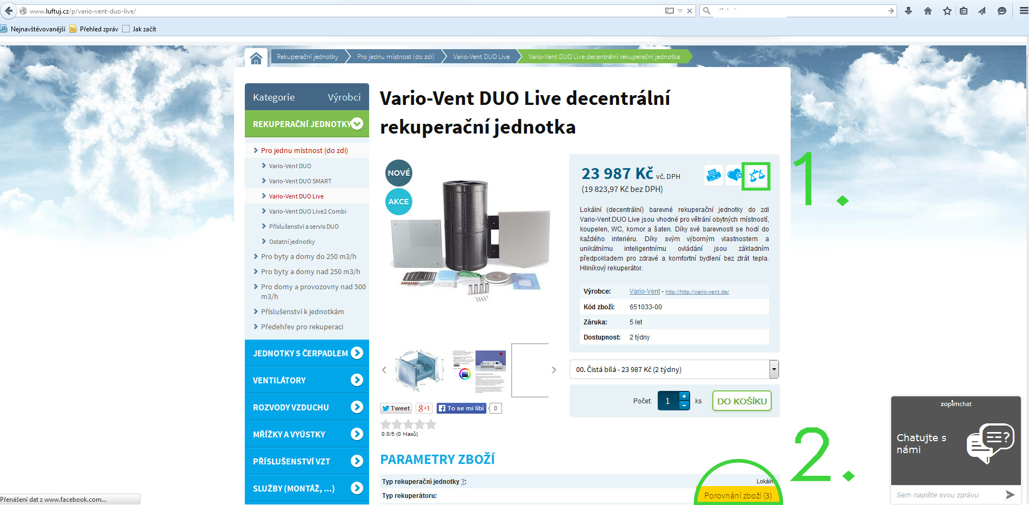
Task: Open Přehled zpráv bookmark
Action: pyautogui.click(x=94, y=29)
